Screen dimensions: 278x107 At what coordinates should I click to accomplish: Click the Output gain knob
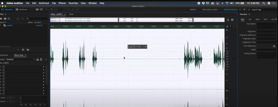tap(11, 101)
